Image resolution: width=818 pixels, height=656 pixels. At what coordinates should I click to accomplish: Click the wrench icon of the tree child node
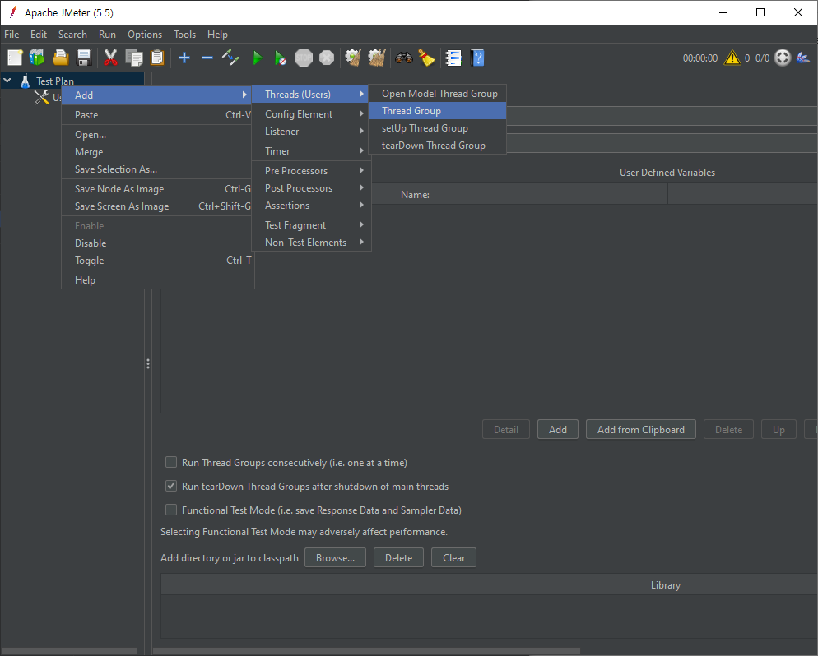41,98
